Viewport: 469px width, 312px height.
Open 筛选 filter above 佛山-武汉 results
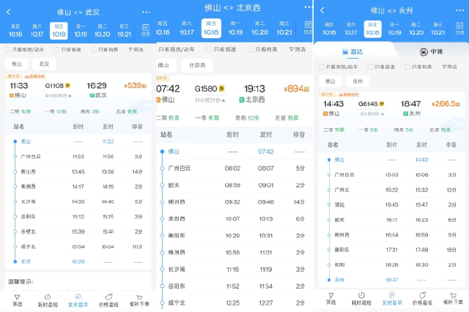[136, 50]
